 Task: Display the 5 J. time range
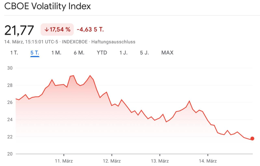click(x=144, y=53)
